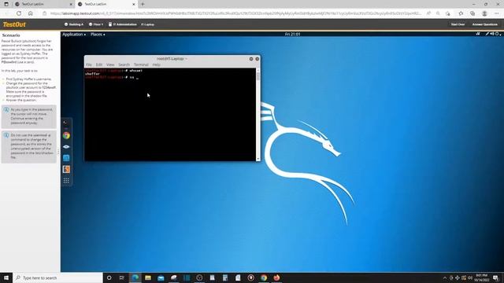
Task: Open browser read aloud option
Action: pyautogui.click(x=428, y=13)
